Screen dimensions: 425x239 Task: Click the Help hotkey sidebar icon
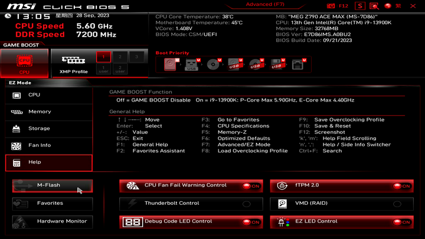17,163
